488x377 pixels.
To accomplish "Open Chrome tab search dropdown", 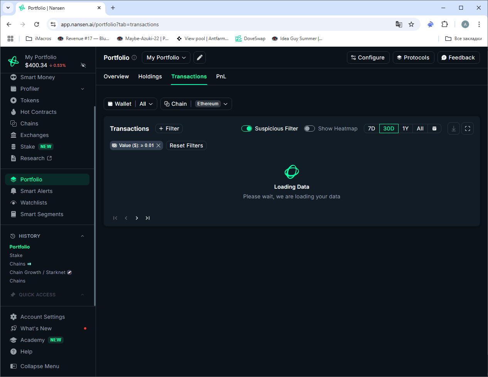I will tap(8, 8).
